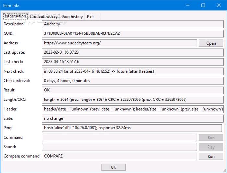Select the Plot tab
The image size is (227, 173).
click(90, 16)
